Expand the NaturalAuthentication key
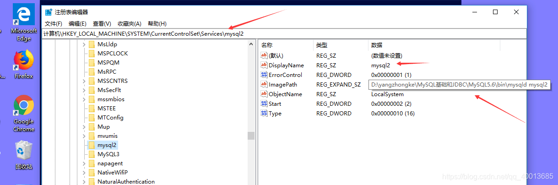This screenshot has height=185, width=558. click(x=84, y=182)
